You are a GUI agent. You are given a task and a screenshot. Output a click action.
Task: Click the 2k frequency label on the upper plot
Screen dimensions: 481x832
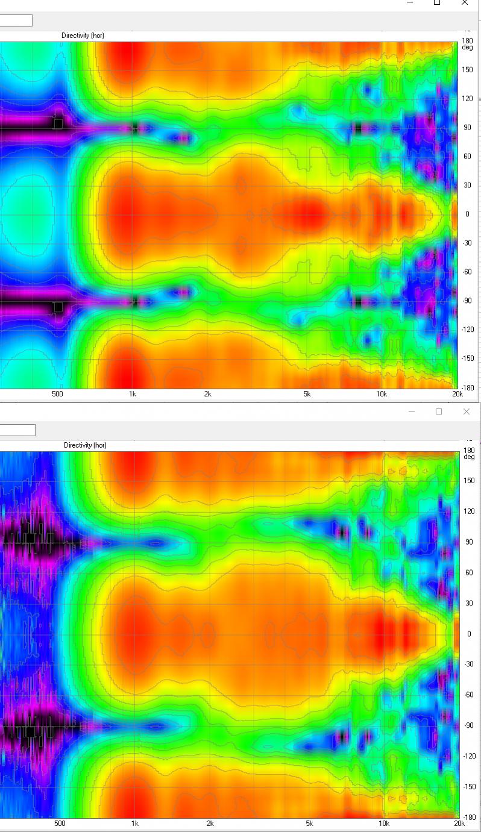click(208, 394)
